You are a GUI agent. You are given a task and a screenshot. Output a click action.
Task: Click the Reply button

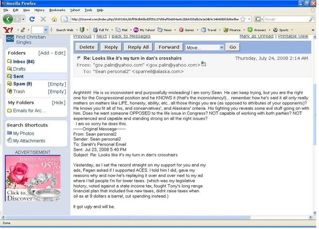click(x=111, y=47)
